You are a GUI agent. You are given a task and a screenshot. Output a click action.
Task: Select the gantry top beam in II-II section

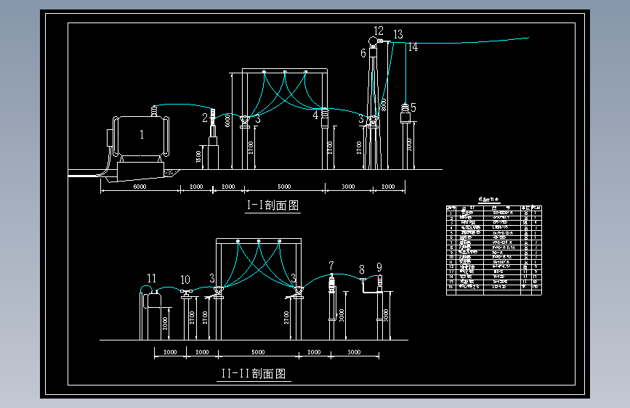pyautogui.click(x=259, y=240)
